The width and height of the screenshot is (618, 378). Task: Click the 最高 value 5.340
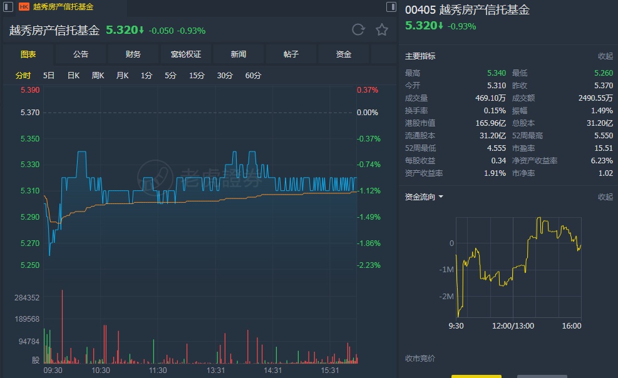pyautogui.click(x=496, y=73)
